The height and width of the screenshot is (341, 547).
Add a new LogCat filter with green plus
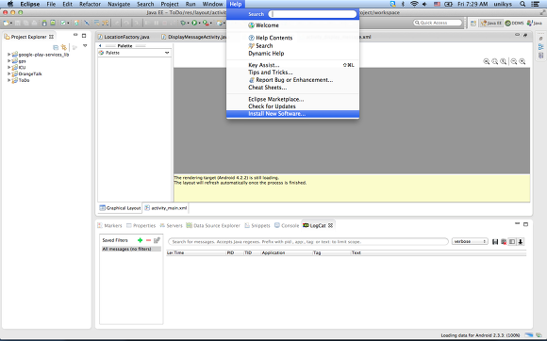tap(140, 240)
